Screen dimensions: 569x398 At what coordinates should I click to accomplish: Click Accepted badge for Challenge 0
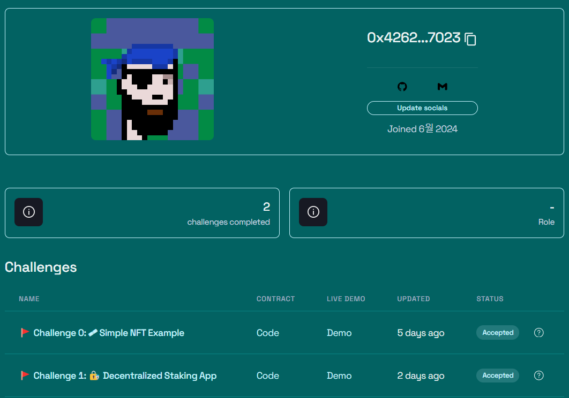point(498,332)
